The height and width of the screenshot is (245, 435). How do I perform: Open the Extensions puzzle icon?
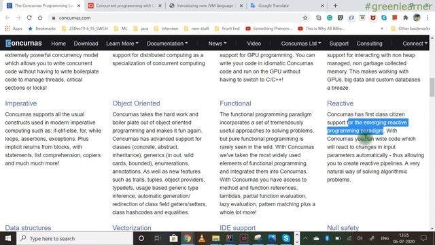point(406,18)
